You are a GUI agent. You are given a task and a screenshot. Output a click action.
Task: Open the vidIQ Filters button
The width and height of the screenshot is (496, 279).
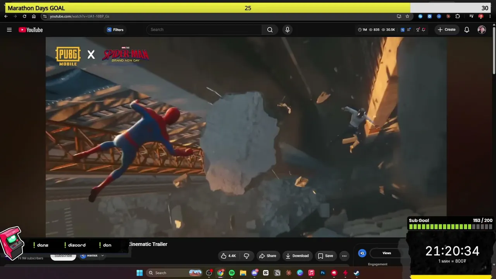[x=115, y=30]
